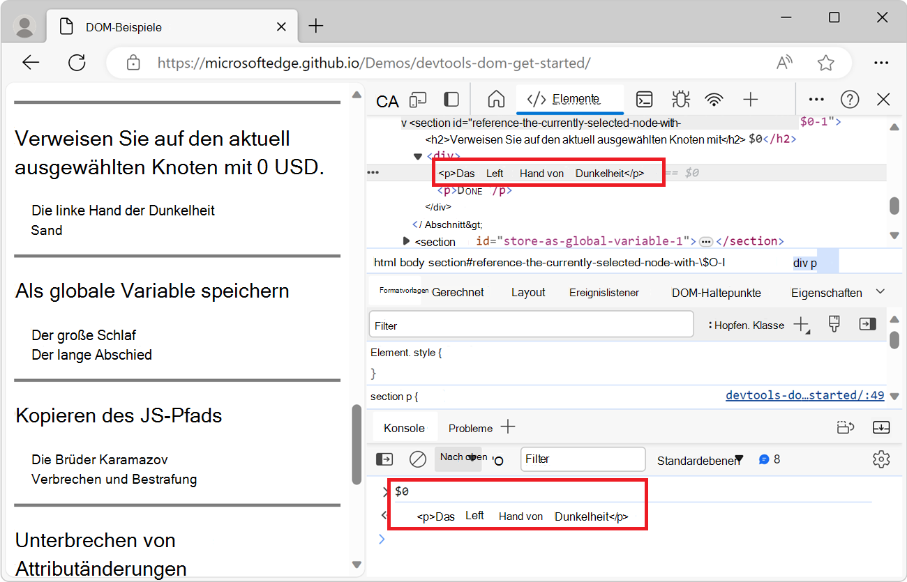Open the Console drawer terminal icon
Screen dimensions: 907x582
pyautogui.click(x=644, y=100)
